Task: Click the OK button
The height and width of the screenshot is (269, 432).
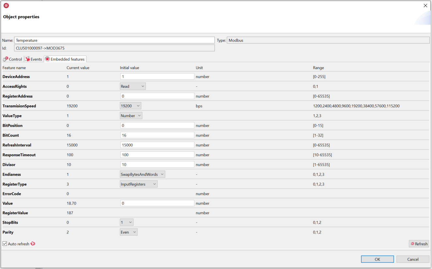Action: (378, 259)
